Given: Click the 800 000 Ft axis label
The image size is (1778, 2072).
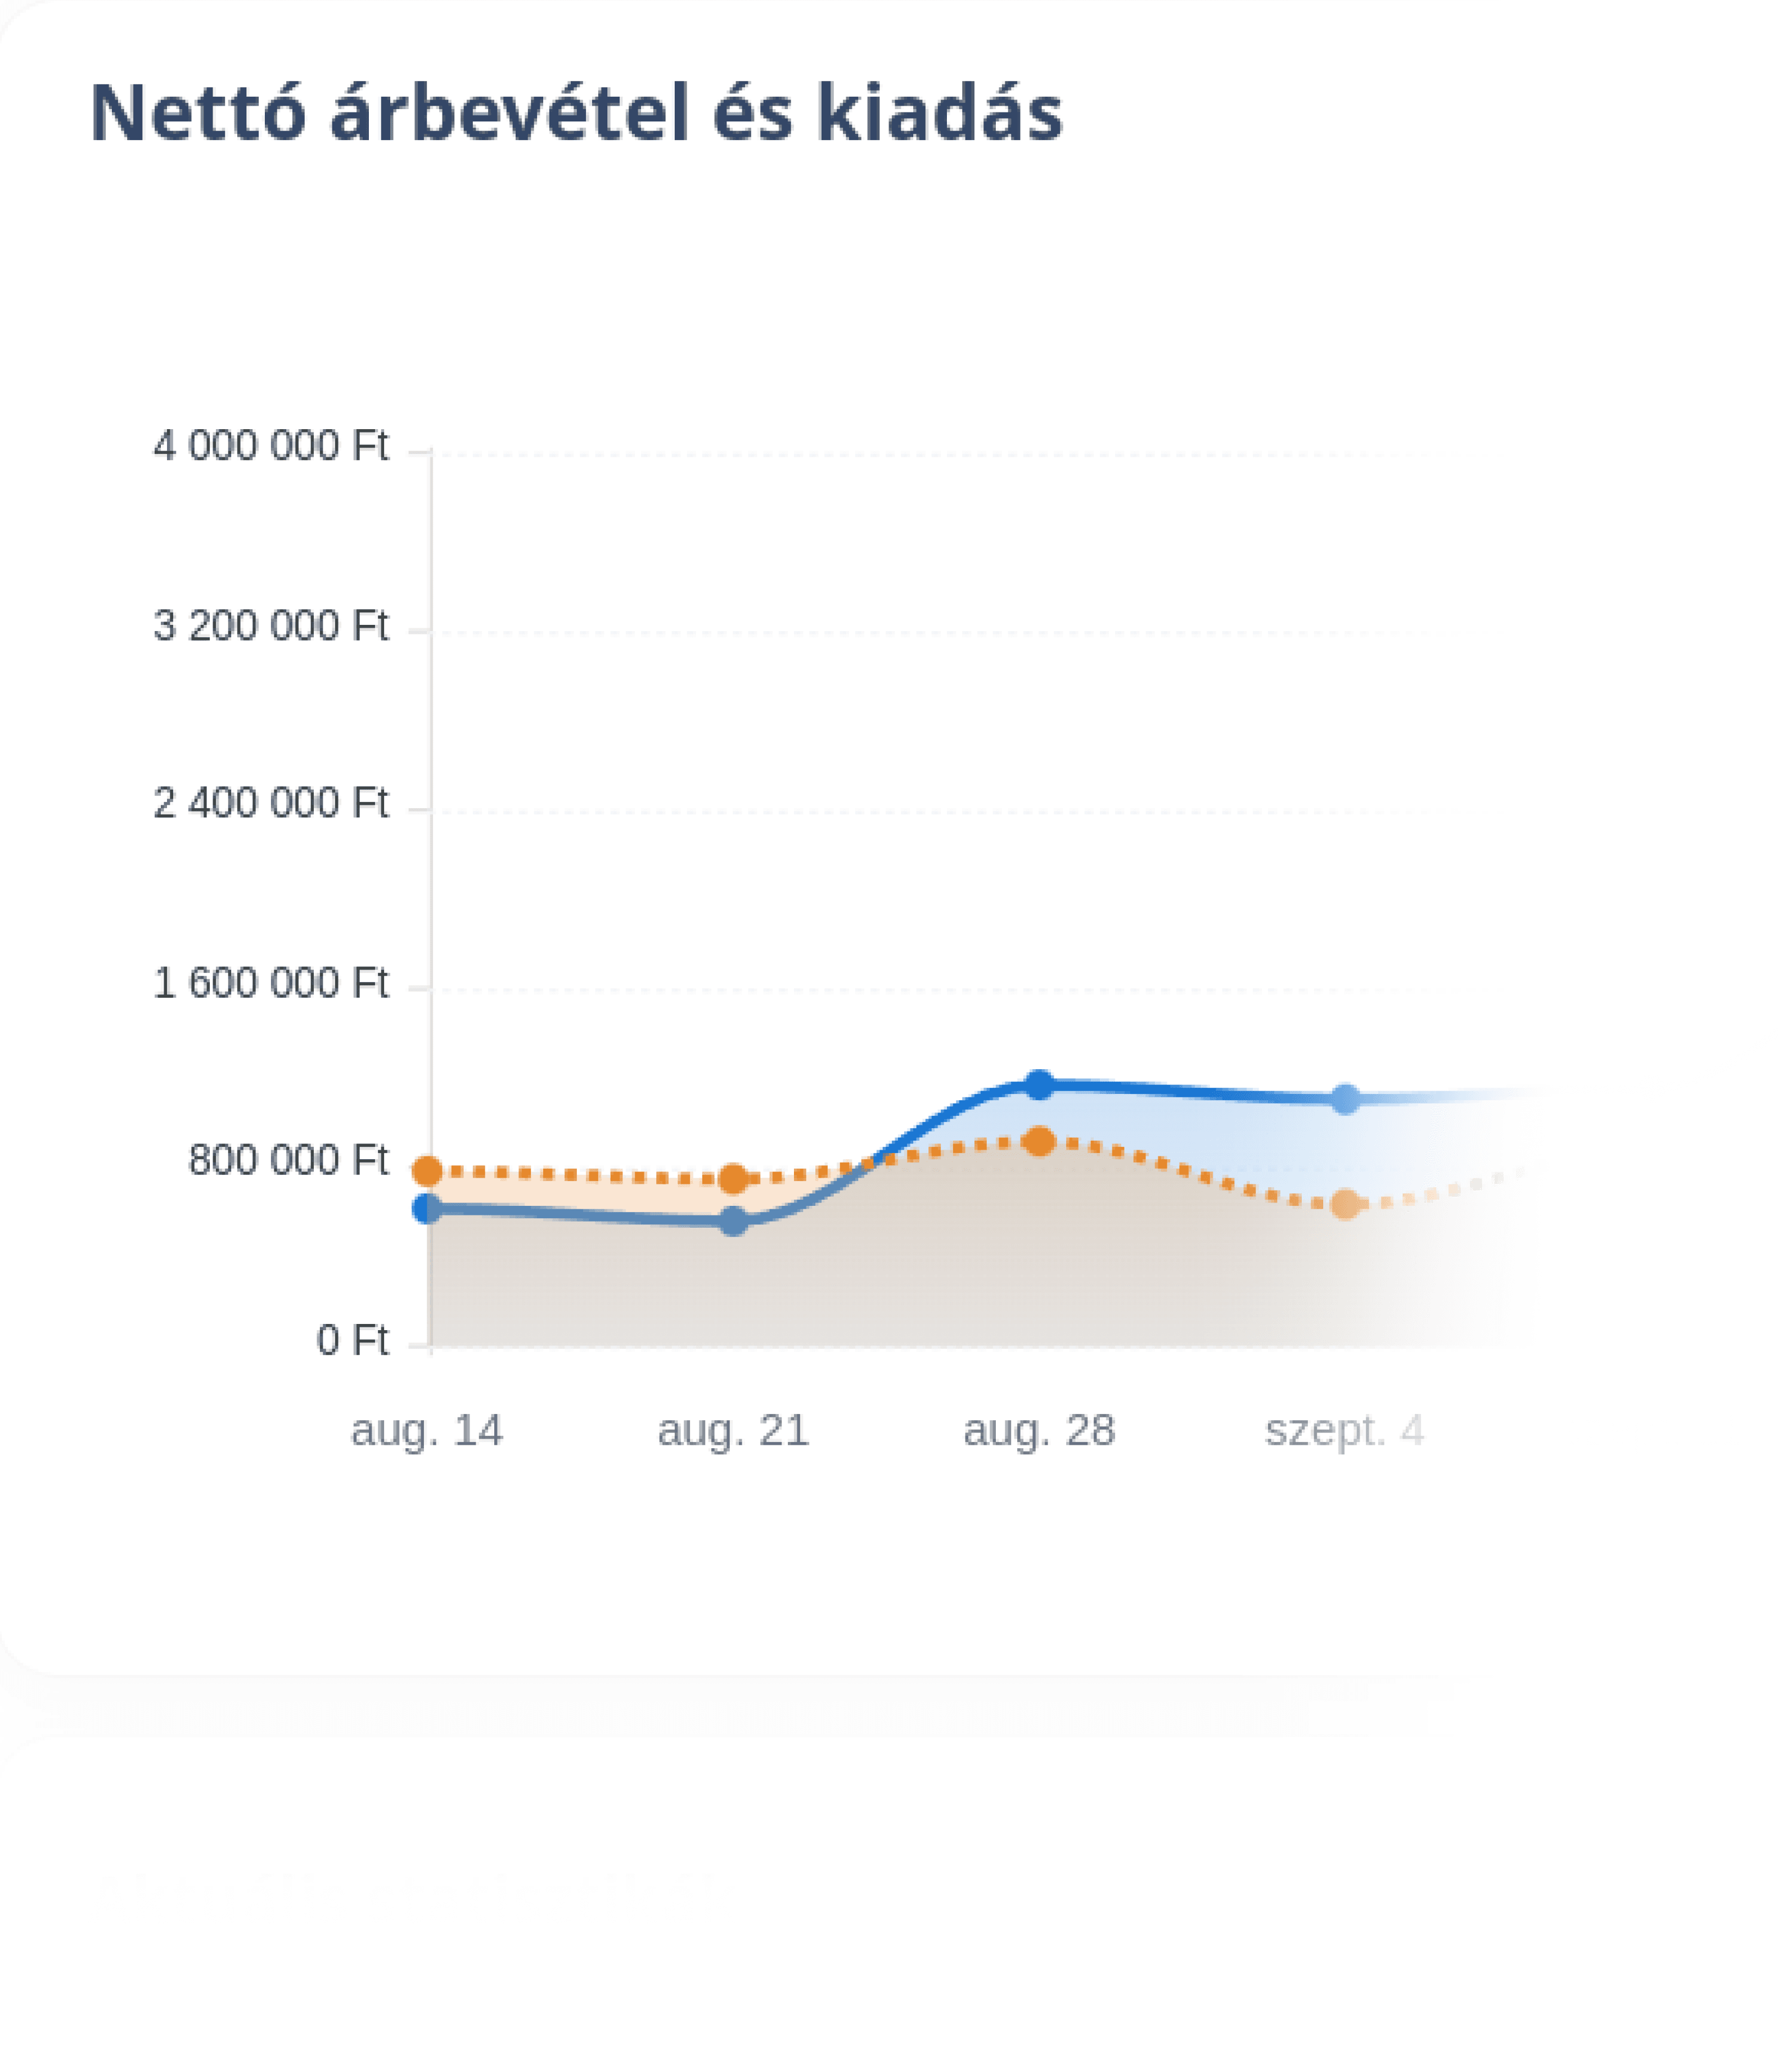Looking at the screenshot, I should point(288,1161).
